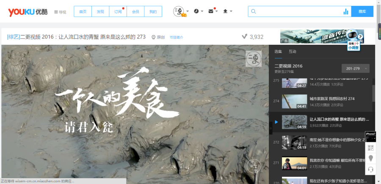The image size is (381, 184).
Task: Open the QR code icon in side toolbar
Action: tap(370, 148)
